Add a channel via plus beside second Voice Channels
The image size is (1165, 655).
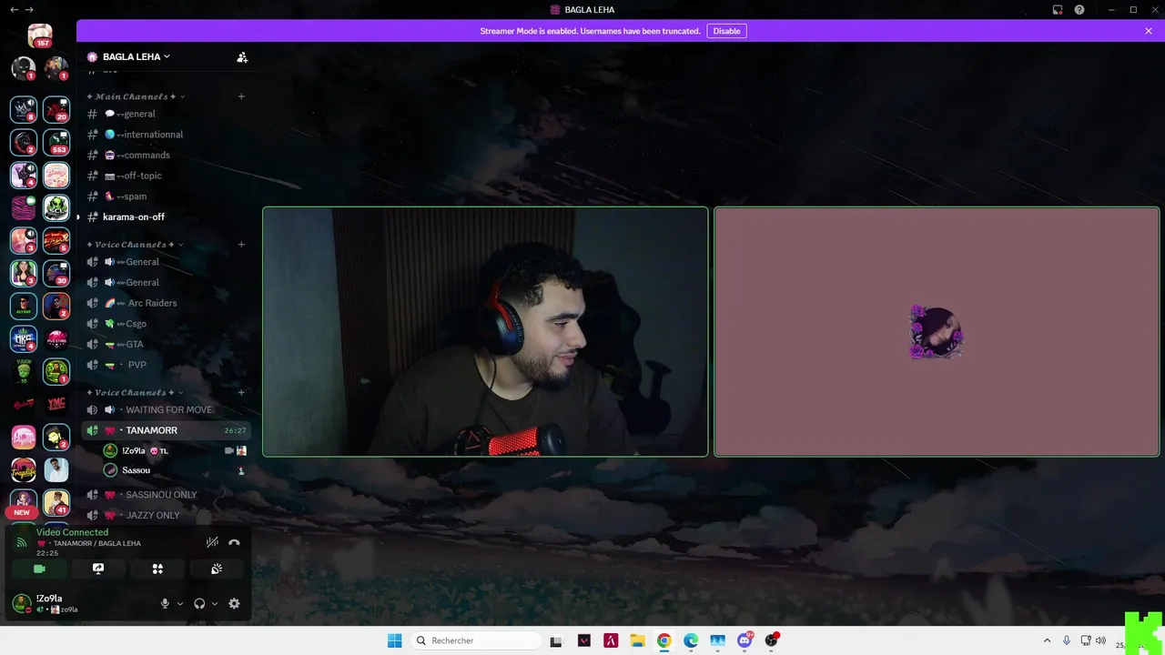(241, 393)
